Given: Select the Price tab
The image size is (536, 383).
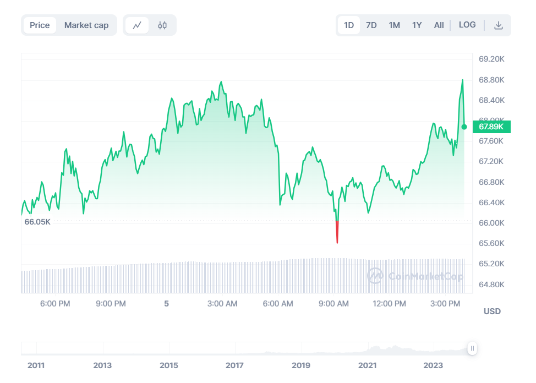Looking at the screenshot, I should (40, 25).
